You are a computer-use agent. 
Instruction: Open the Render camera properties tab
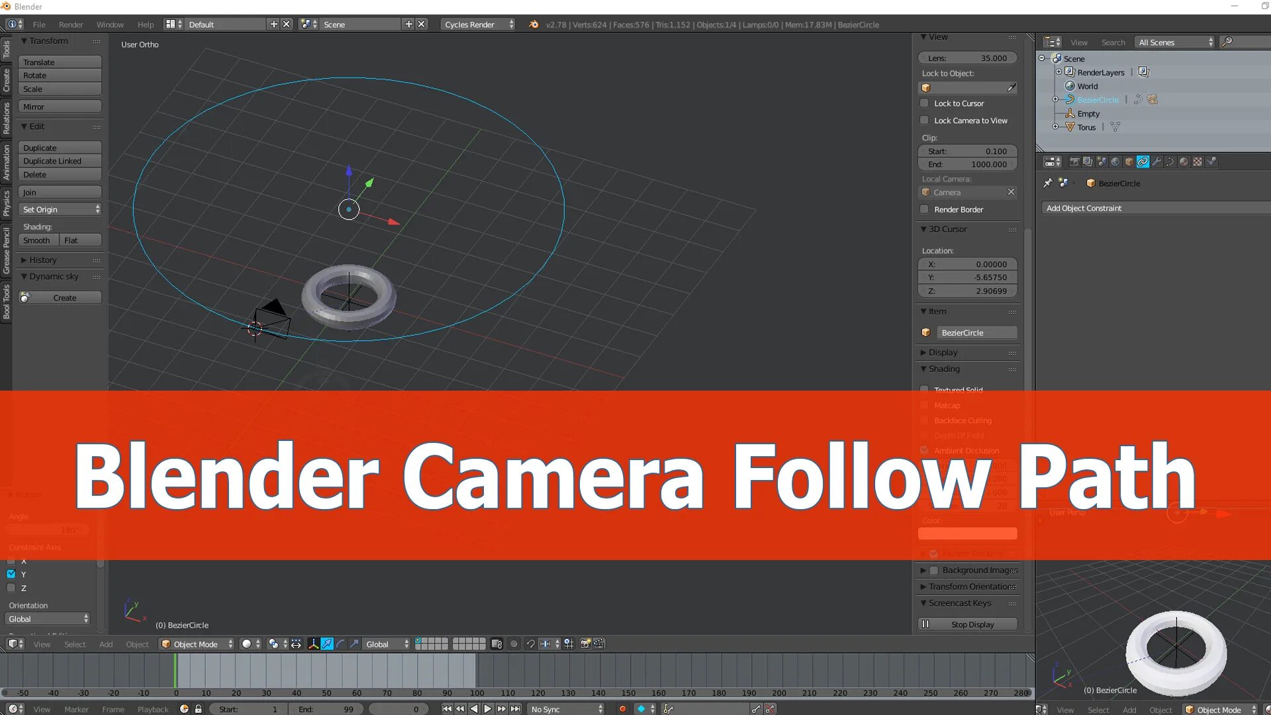[1074, 162]
